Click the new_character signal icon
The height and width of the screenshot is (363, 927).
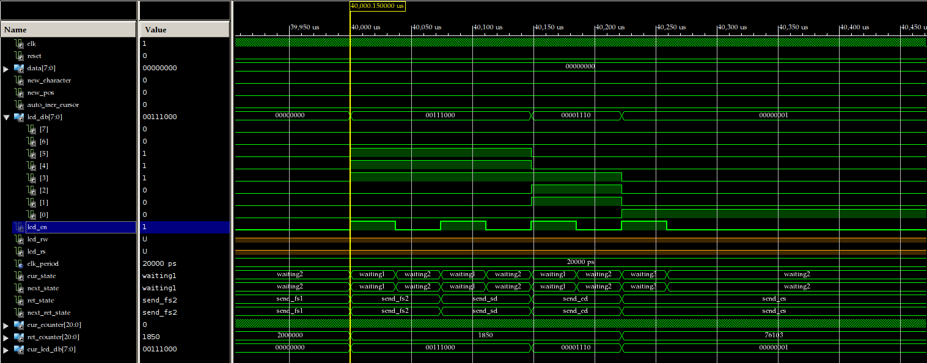pos(18,80)
